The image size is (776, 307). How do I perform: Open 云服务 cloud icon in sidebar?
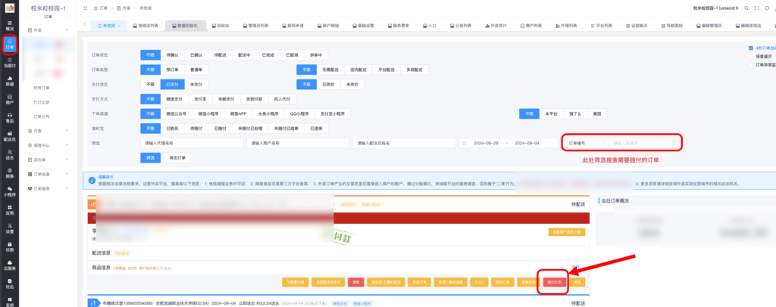pos(9,265)
